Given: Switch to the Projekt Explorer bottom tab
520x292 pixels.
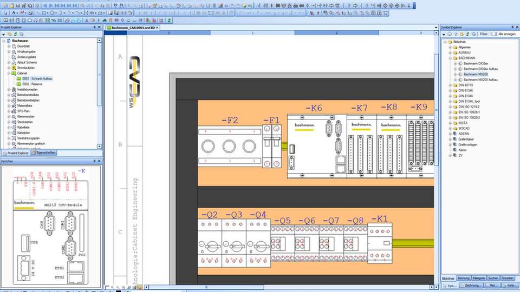Looking at the screenshot, I should click(x=16, y=153).
